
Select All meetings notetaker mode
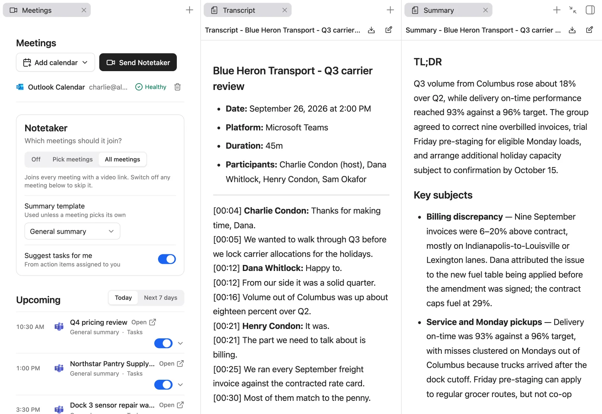click(123, 159)
